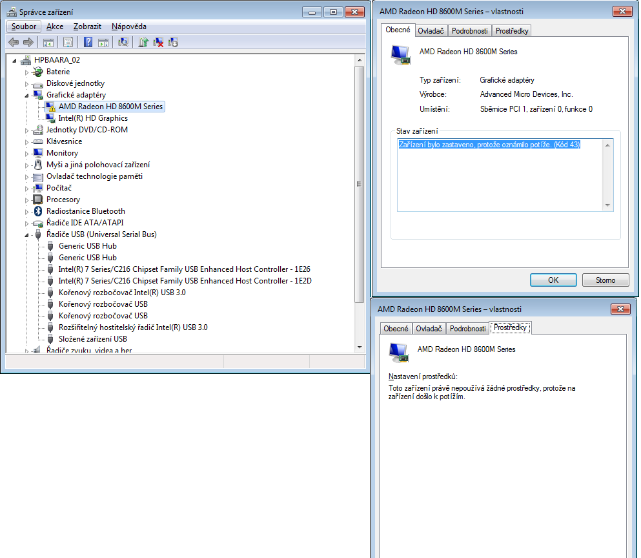This screenshot has height=558, width=641.
Task: Click the Jednotky DVD/CD-ROM disc icon
Action: (38, 130)
